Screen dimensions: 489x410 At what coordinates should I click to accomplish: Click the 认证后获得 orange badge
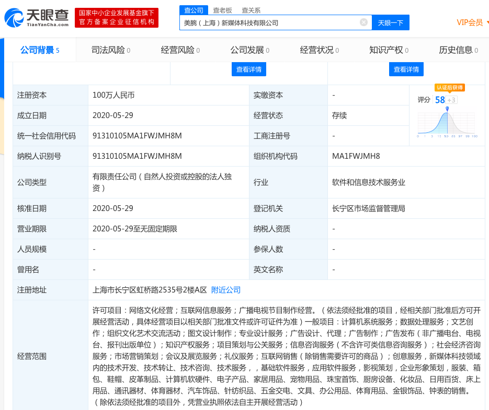tap(449, 88)
